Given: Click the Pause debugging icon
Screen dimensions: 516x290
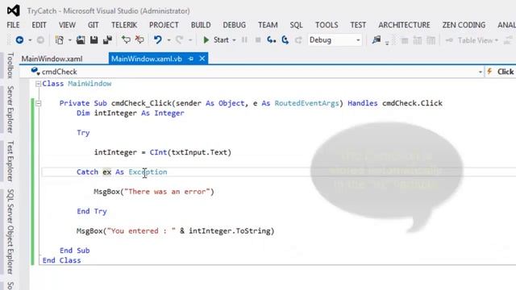Looking at the screenshot, I should pyautogui.click(x=244, y=40).
